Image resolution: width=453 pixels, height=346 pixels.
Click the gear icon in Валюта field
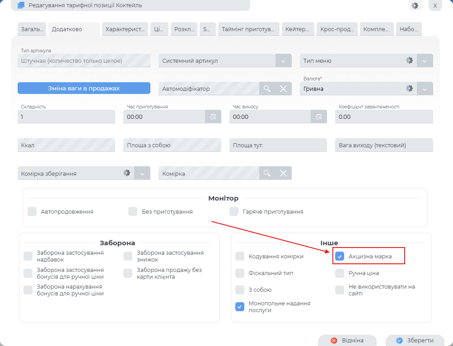point(409,89)
